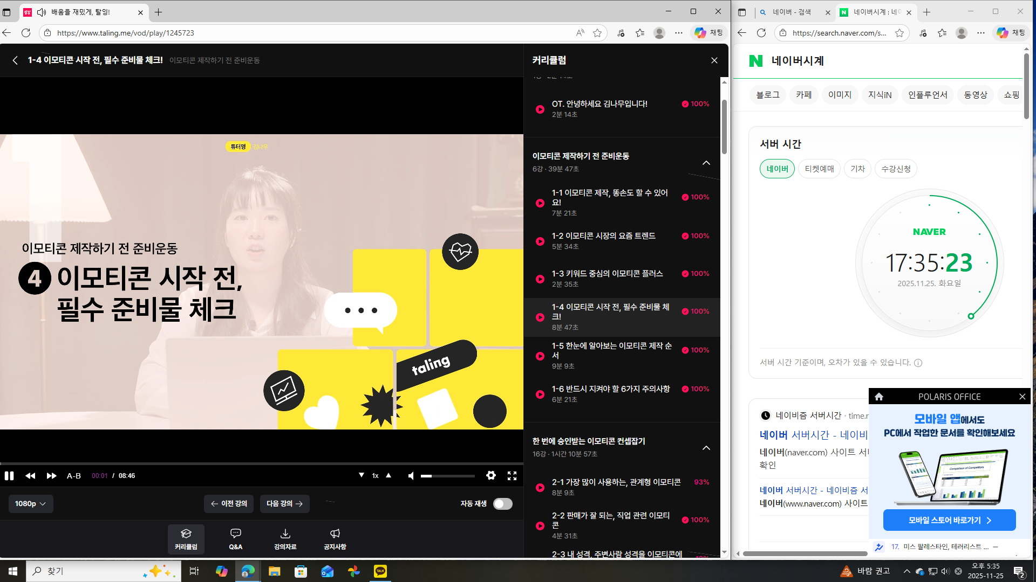Image resolution: width=1036 pixels, height=582 pixels.
Task: Collapse the 한 번에 승인받는 이모티콘 컨셉잡기 section
Action: (706, 448)
